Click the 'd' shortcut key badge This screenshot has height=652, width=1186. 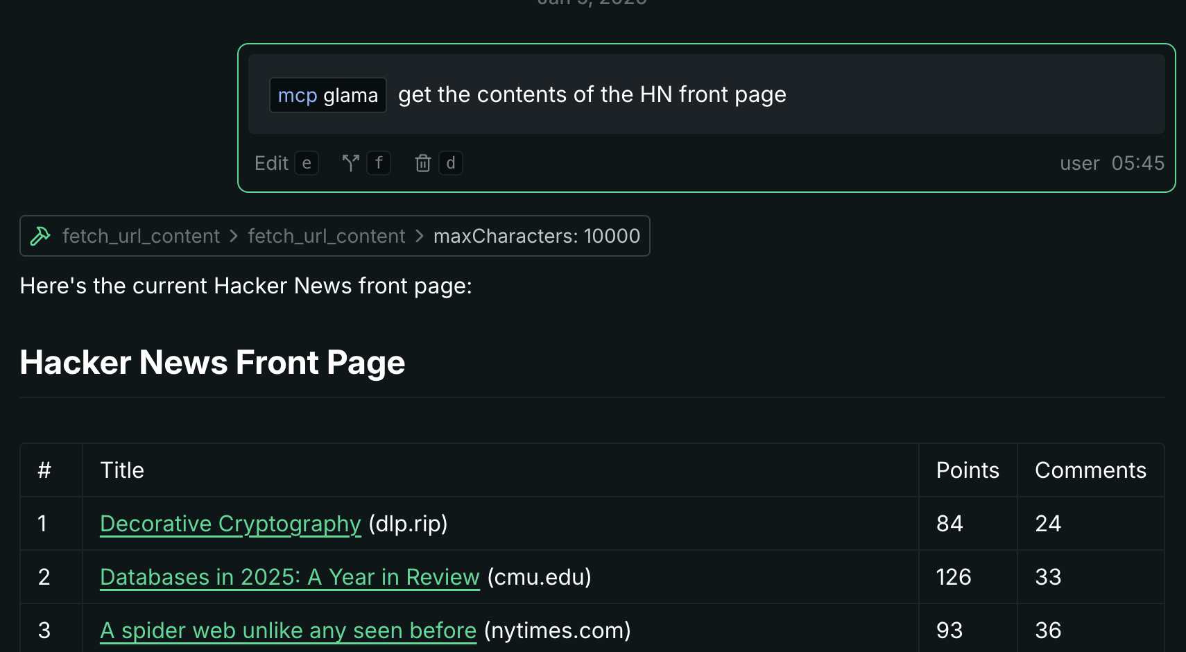(x=451, y=163)
